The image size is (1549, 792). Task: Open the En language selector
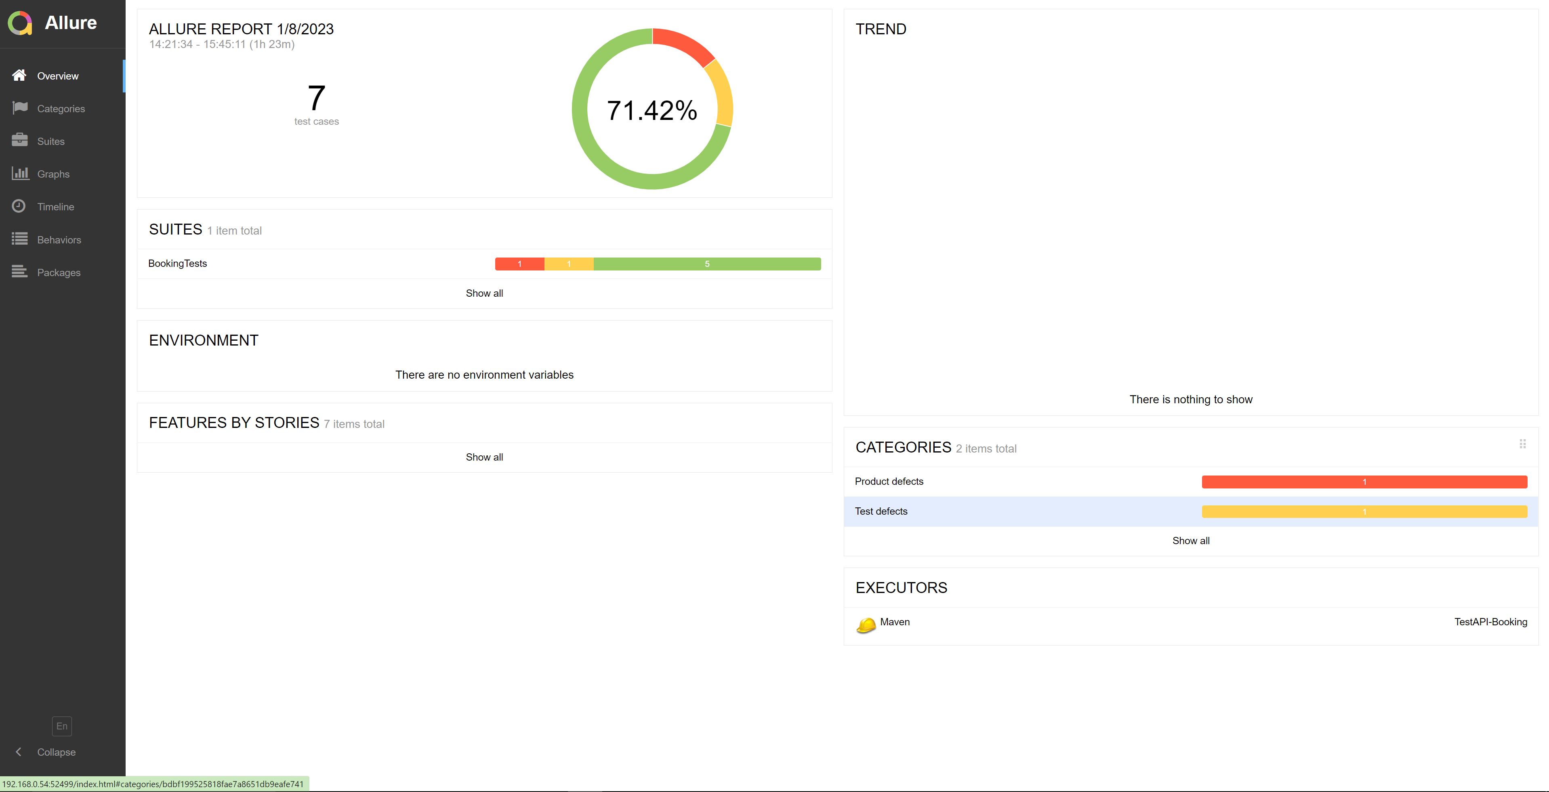pos(62,726)
